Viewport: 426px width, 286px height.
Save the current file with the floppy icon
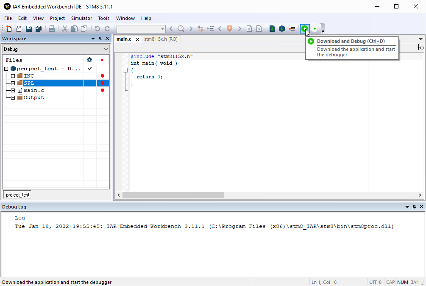[x=28, y=28]
